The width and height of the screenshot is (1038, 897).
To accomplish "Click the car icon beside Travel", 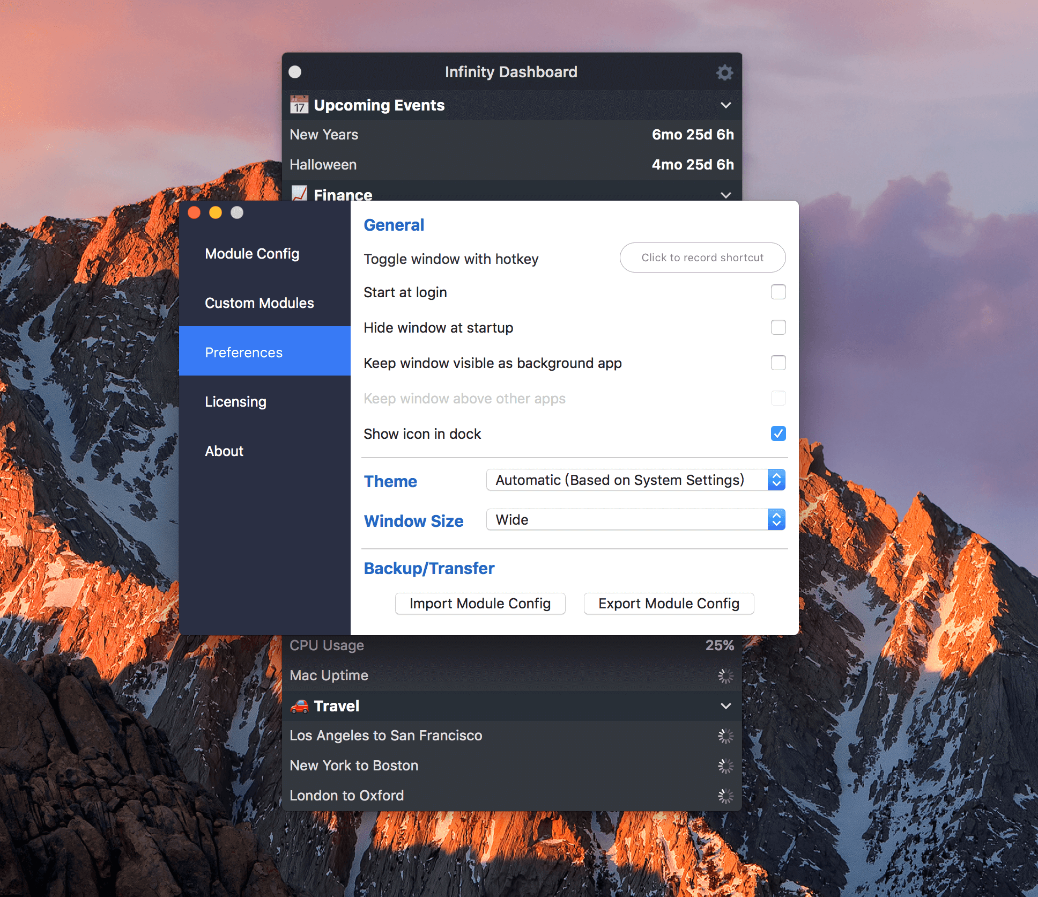I will coord(299,706).
